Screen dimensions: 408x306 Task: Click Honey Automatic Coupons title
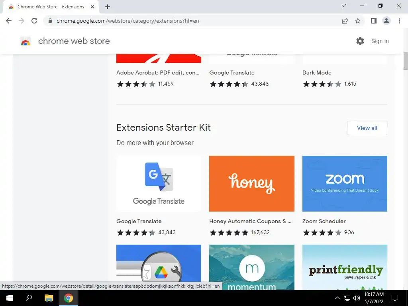[x=250, y=221]
